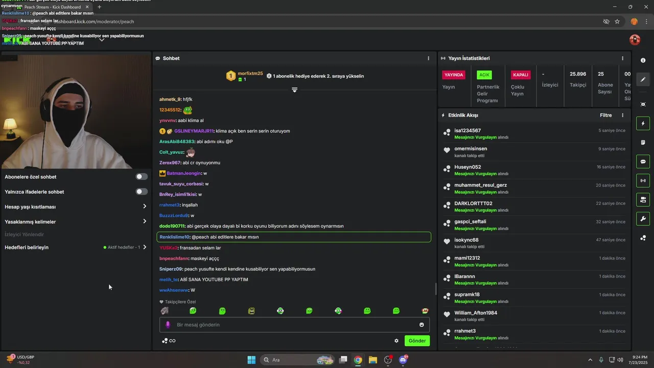Select omermisinsen follow activity entry
The image size is (654, 368).
pyautogui.click(x=534, y=152)
